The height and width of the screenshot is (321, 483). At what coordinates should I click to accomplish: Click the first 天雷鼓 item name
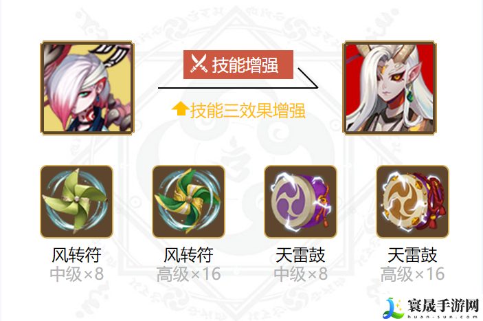click(x=300, y=255)
